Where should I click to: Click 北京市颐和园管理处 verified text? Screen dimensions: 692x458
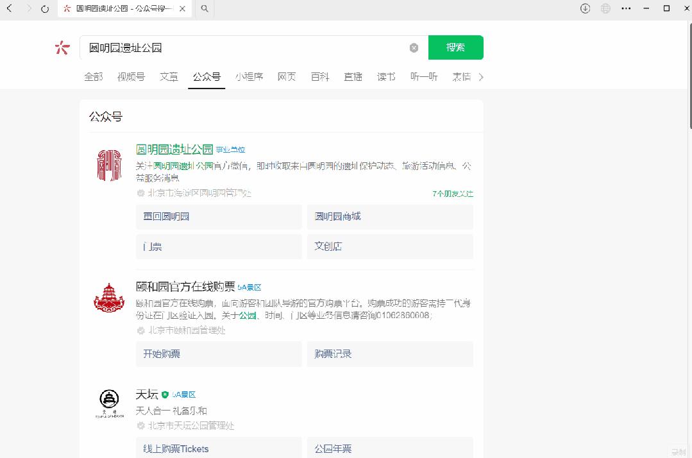[187, 330]
